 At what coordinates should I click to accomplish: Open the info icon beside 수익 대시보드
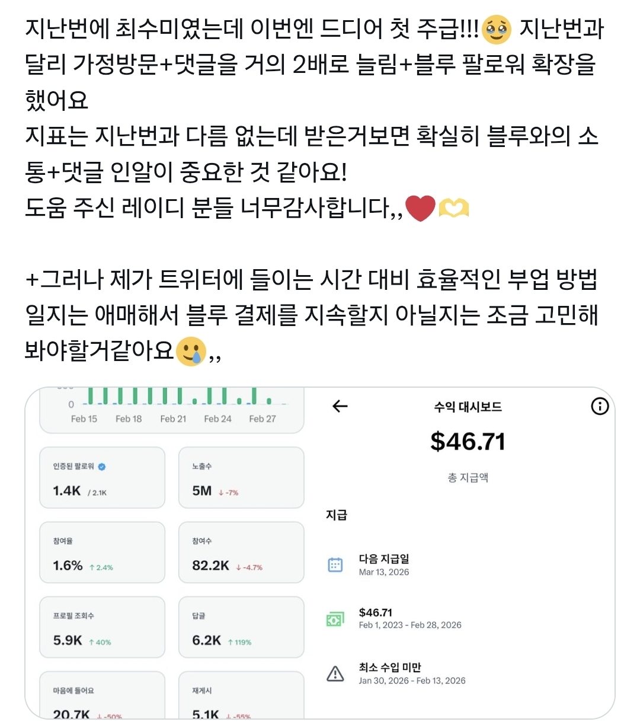600,406
